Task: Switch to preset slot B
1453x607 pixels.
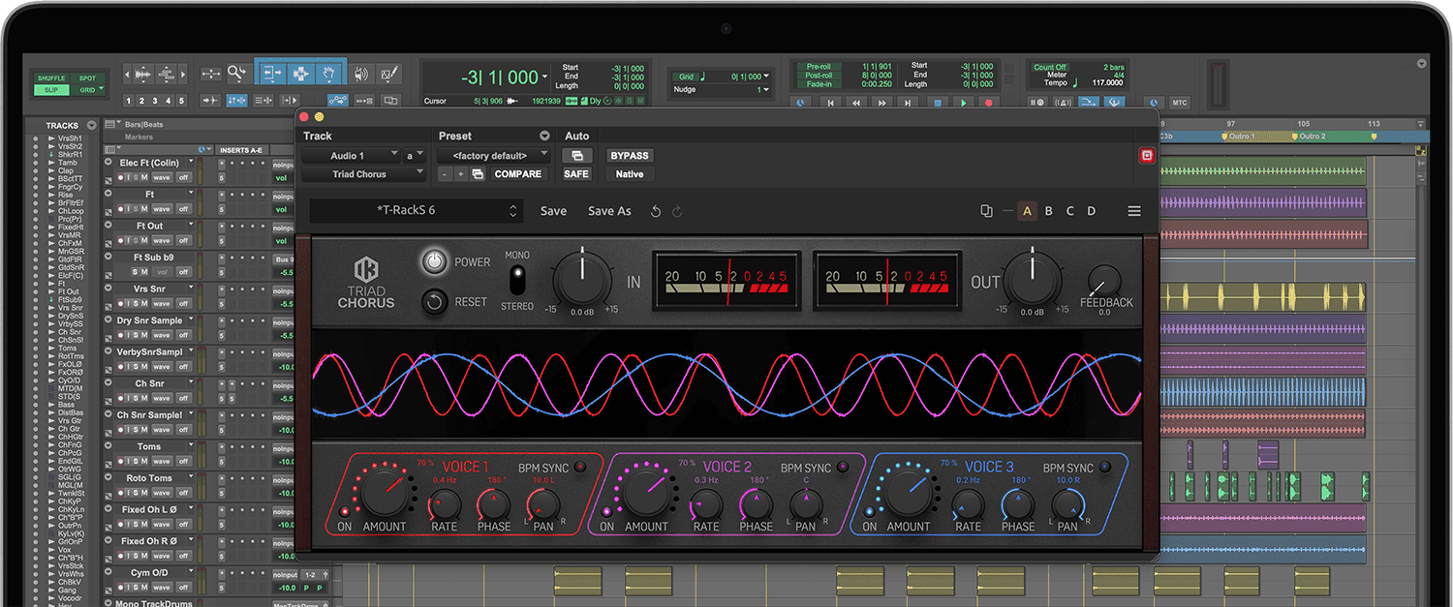Action: click(1049, 211)
